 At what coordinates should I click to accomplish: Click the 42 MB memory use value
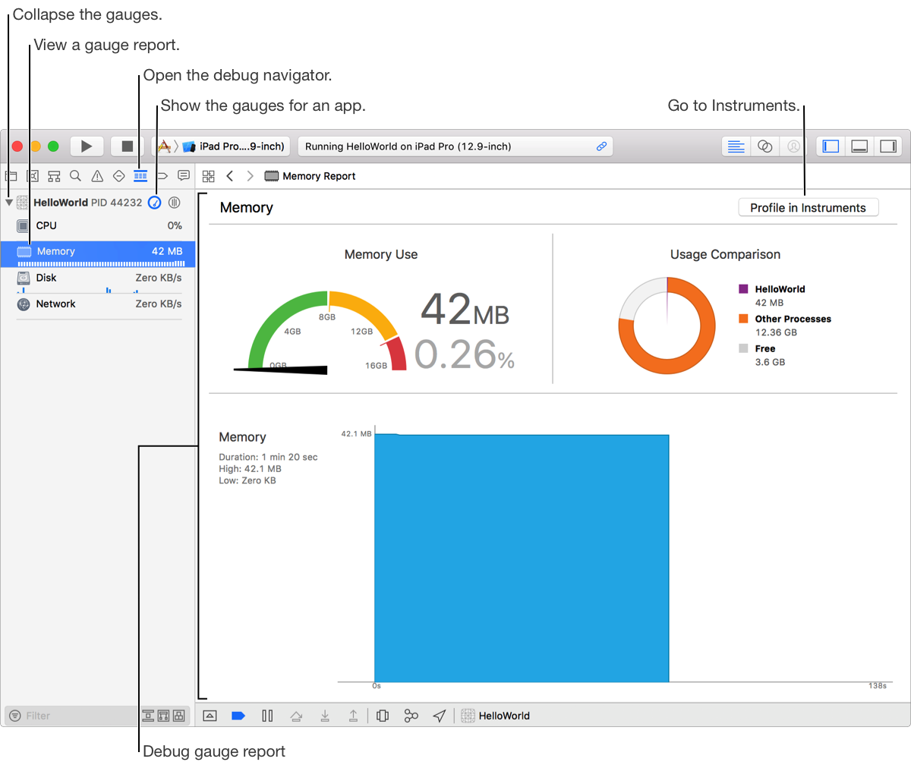[x=465, y=310]
